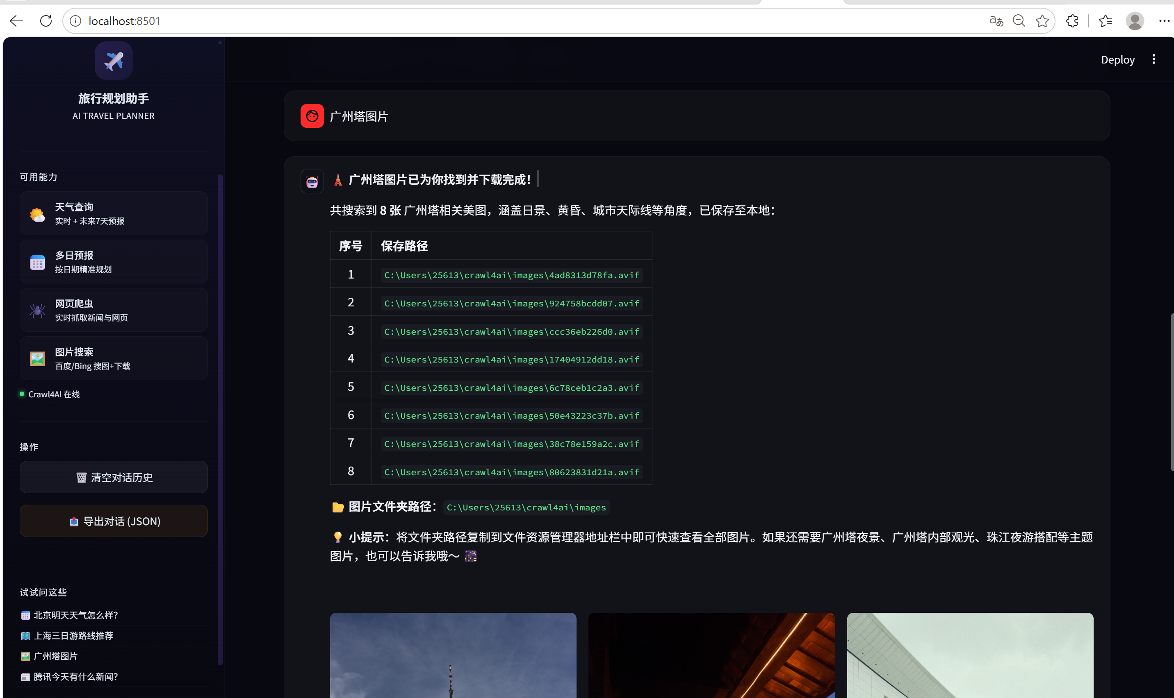The width and height of the screenshot is (1174, 698).
Task: Click path ending 38c78e159a2c.avif
Action: [512, 444]
